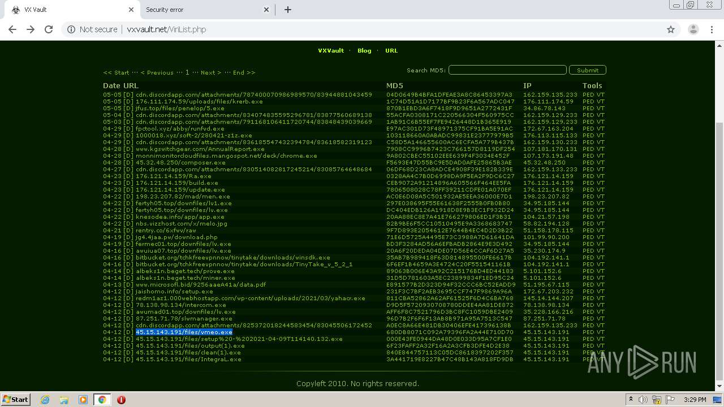This screenshot has height=407, width=724.
Task: Go to the < Previous pagination link
Action: coord(157,72)
